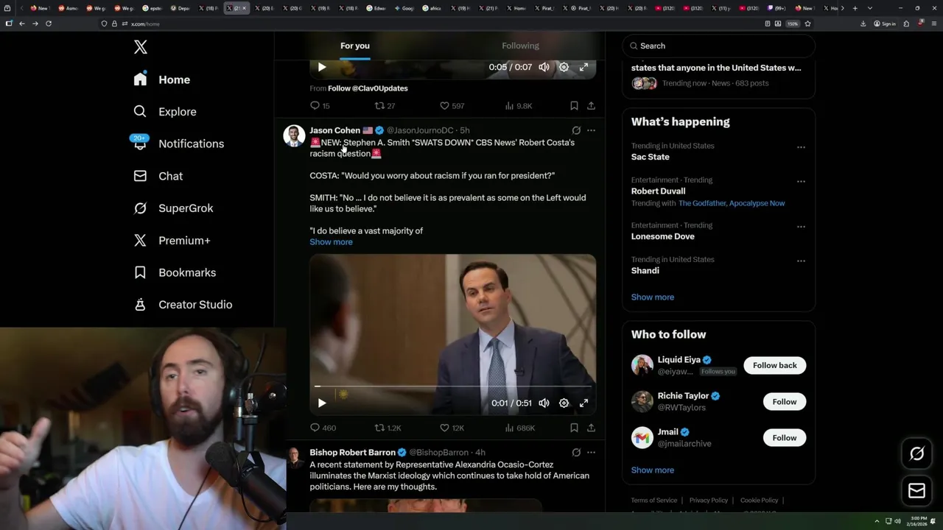Show more under What's happening
Image resolution: width=943 pixels, height=530 pixels.
click(x=653, y=297)
